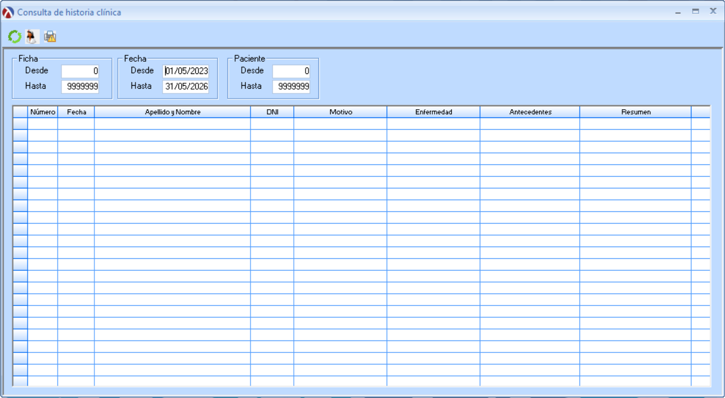Click the Fecha column header in grid

76,112
